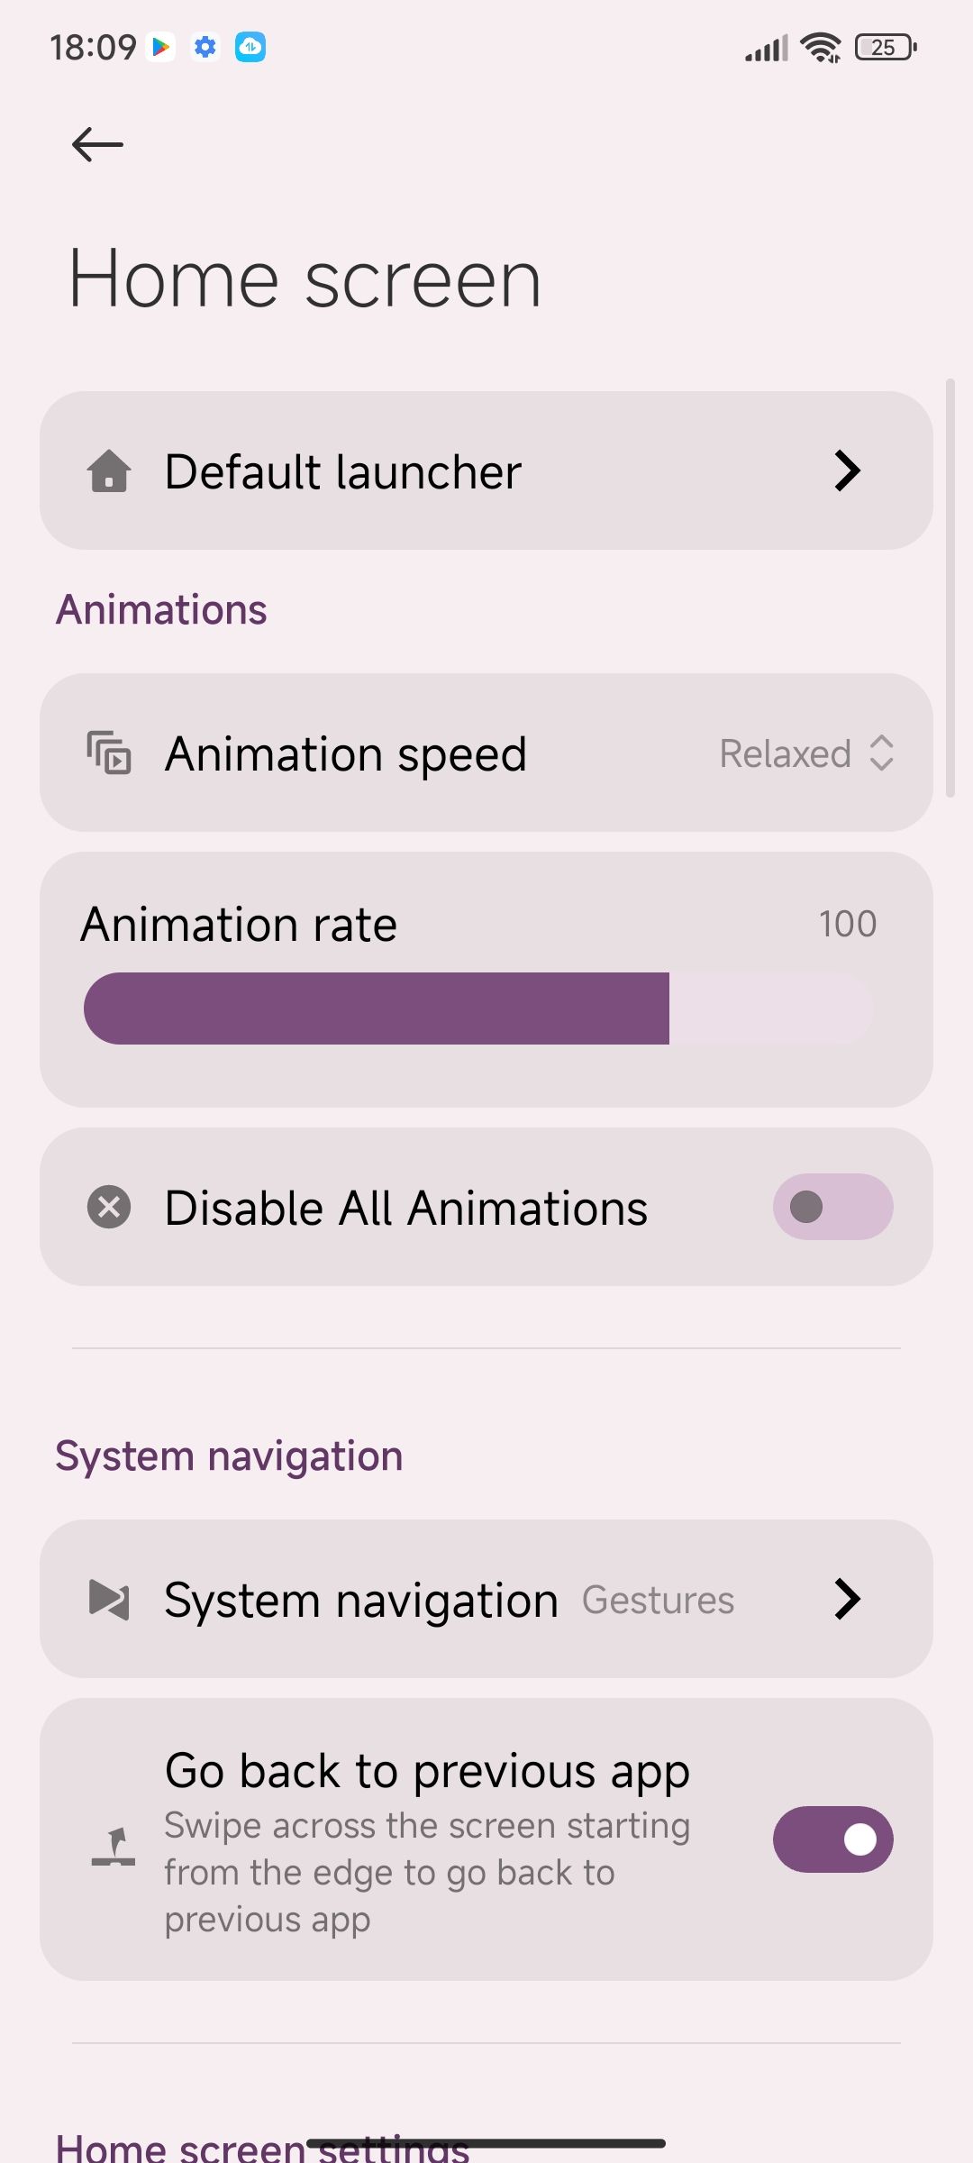Tap the gear notification icon in status bar
Screen dimensions: 973x2163
tap(205, 47)
